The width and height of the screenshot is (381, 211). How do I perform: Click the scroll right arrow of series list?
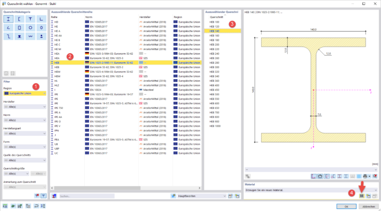[199, 188]
